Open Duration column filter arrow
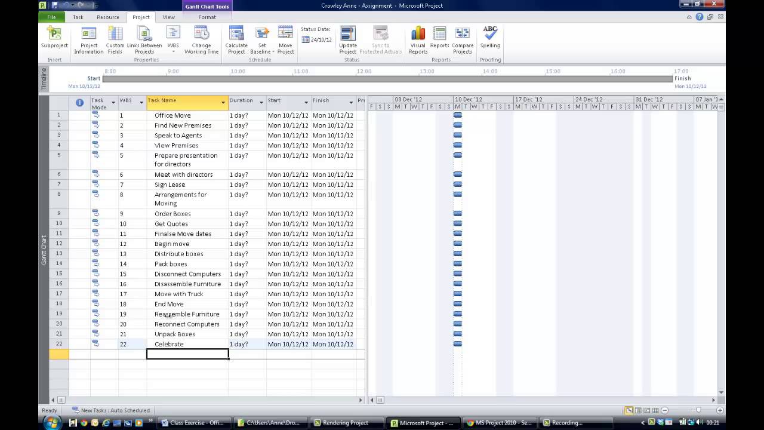Image resolution: width=764 pixels, height=430 pixels. (x=261, y=103)
